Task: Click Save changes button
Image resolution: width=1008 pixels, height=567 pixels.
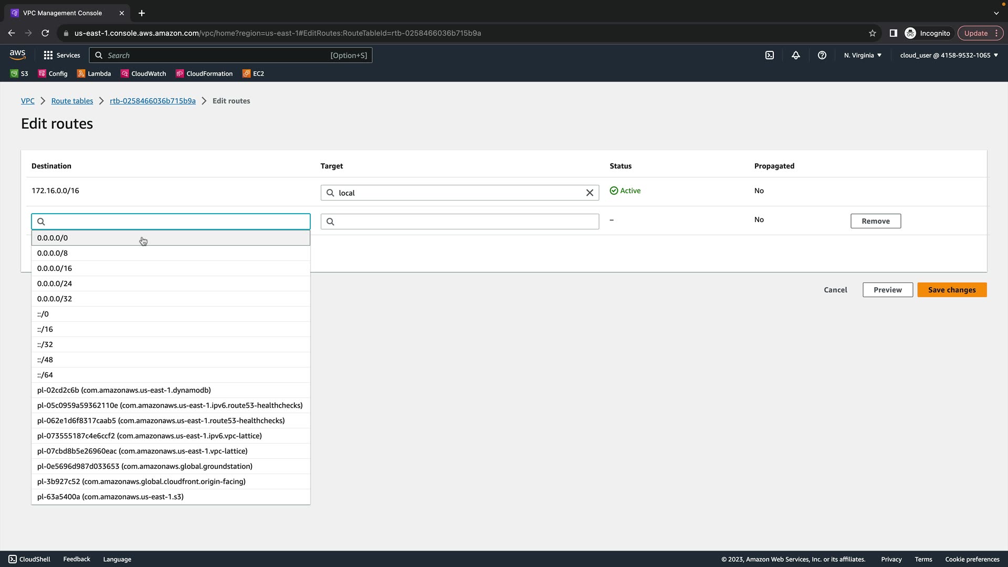Action: click(x=951, y=290)
